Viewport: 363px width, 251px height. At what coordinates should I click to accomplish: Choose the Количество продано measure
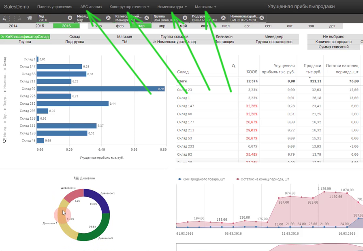(x=333, y=42)
